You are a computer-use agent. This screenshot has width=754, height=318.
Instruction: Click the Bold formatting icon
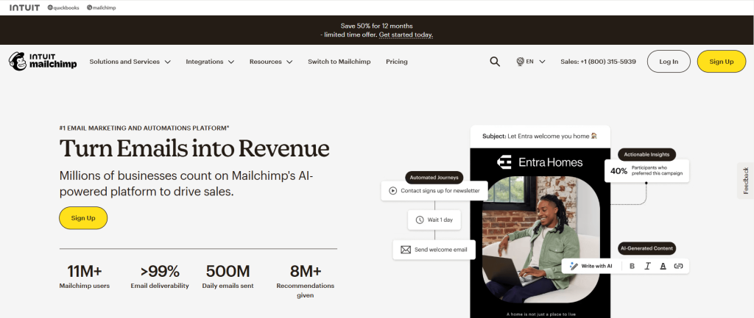[632, 266]
